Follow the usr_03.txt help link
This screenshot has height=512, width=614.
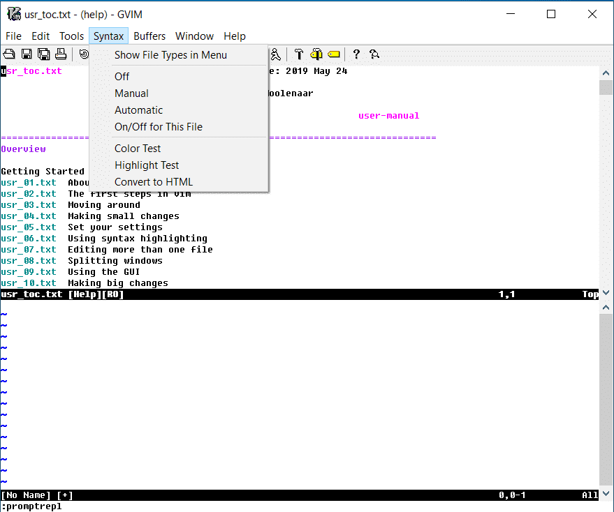29,205
